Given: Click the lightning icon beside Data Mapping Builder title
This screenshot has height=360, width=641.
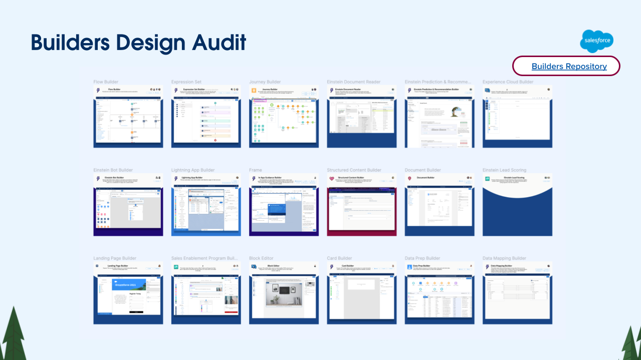Looking at the screenshot, I should [487, 267].
